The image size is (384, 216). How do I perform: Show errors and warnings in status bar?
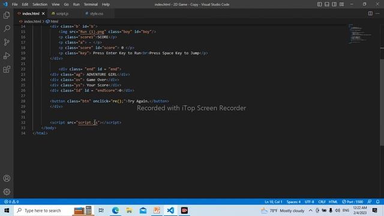pos(11,202)
